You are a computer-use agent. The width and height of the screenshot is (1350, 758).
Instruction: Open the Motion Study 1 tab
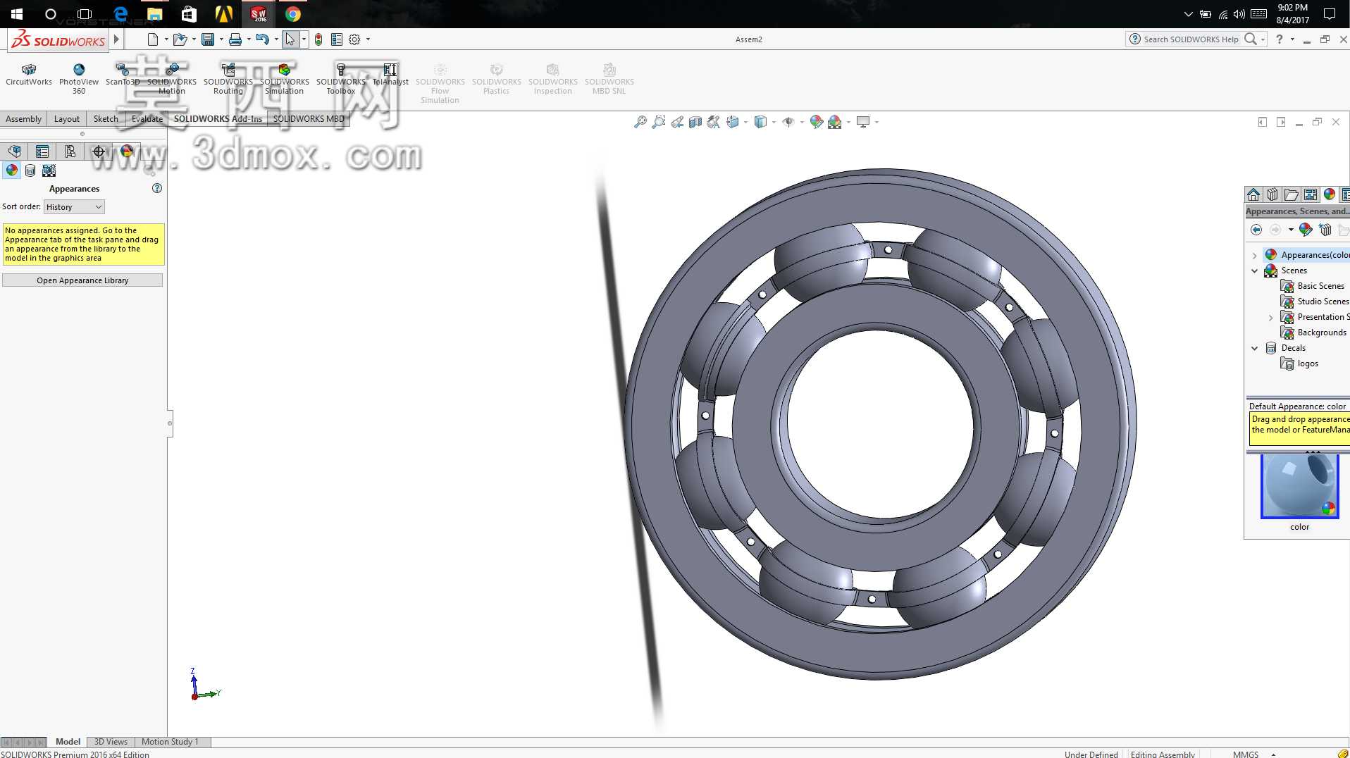click(x=170, y=742)
